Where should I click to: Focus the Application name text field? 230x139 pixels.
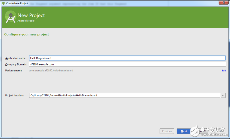tap(127, 58)
